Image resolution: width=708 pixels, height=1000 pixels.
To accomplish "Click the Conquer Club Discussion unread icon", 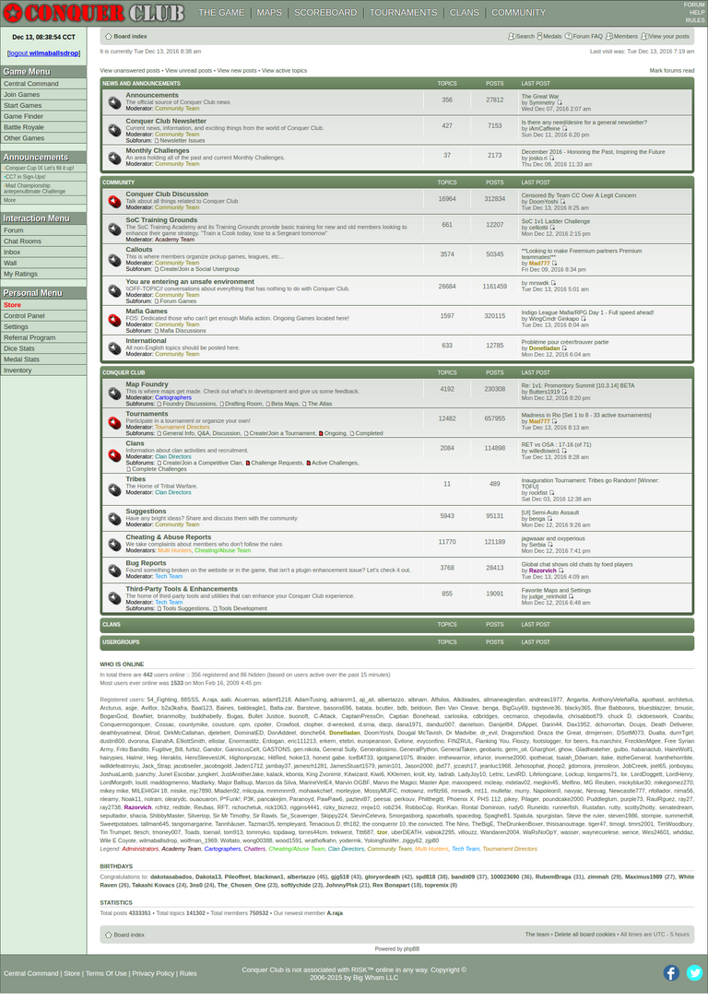I will [115, 202].
